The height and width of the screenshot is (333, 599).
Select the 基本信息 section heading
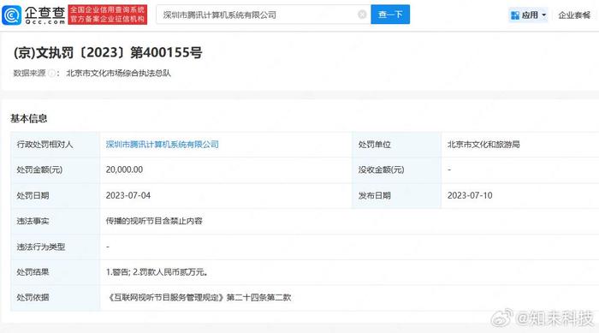click(x=28, y=118)
